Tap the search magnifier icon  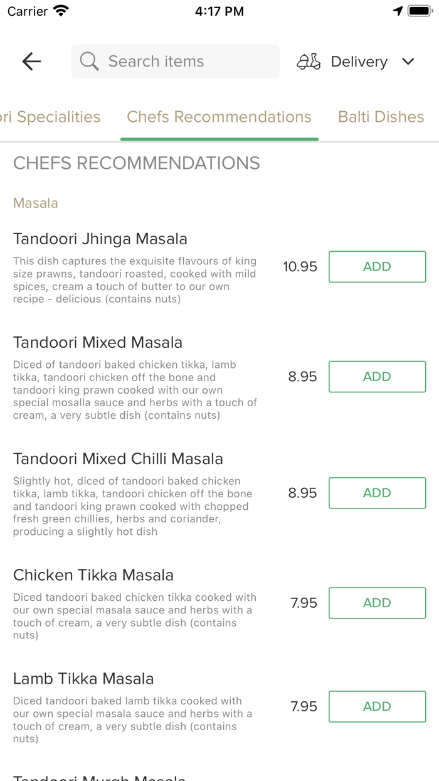pos(89,62)
